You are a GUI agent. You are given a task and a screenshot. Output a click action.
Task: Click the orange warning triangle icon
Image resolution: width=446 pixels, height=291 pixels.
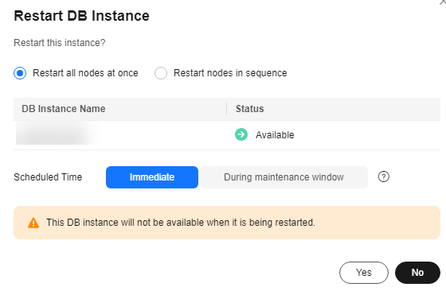point(33,223)
